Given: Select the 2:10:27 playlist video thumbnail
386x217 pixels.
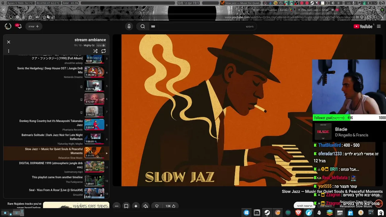Looking at the screenshot, I should tap(94, 112).
